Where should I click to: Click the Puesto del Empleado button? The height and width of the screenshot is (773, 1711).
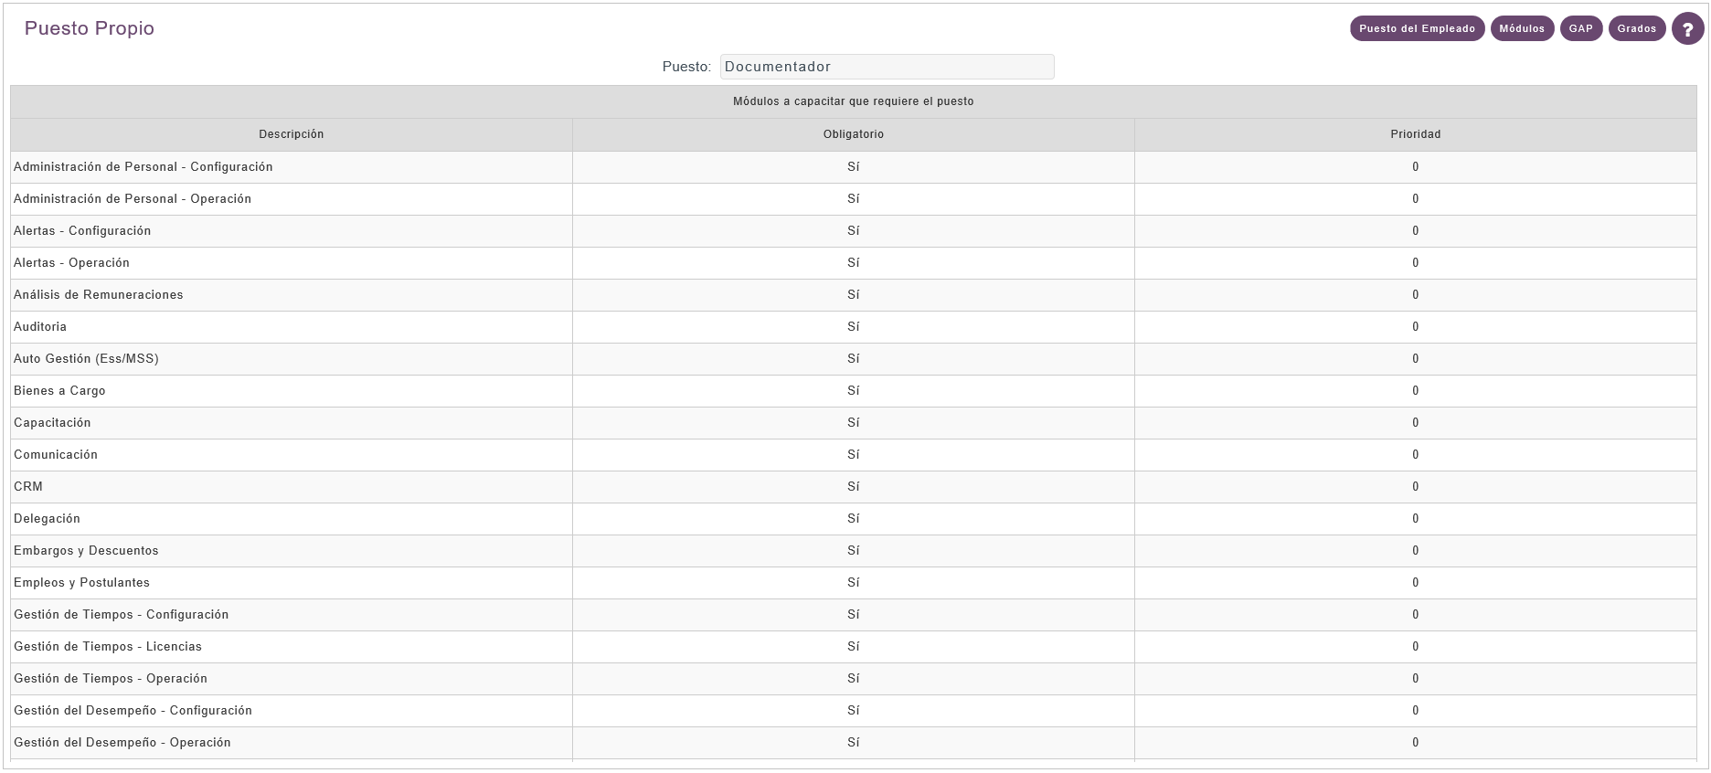(1417, 28)
